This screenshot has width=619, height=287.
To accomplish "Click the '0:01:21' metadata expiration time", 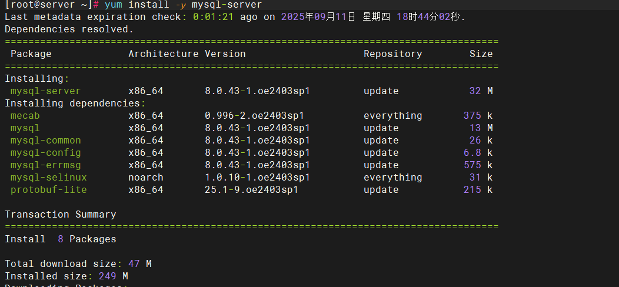I will (x=213, y=17).
